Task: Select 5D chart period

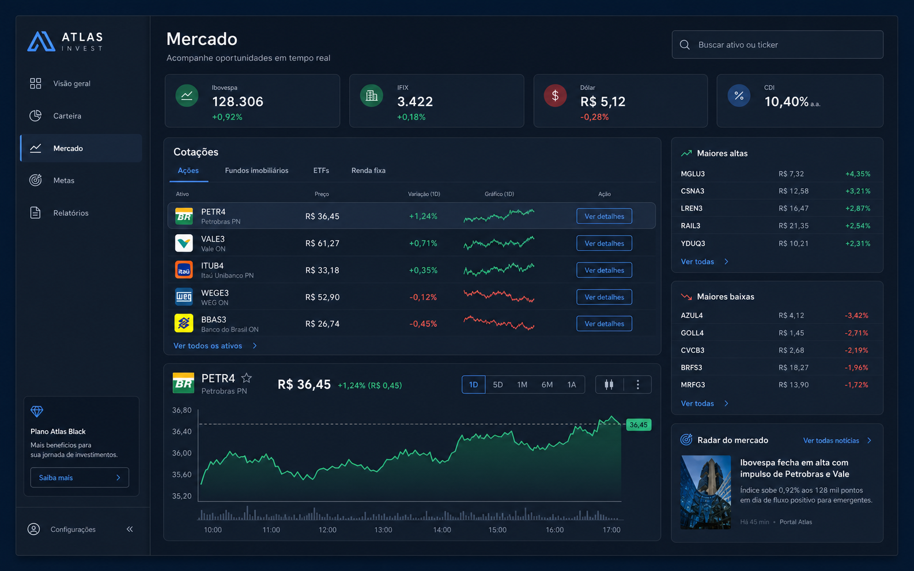Action: point(498,385)
